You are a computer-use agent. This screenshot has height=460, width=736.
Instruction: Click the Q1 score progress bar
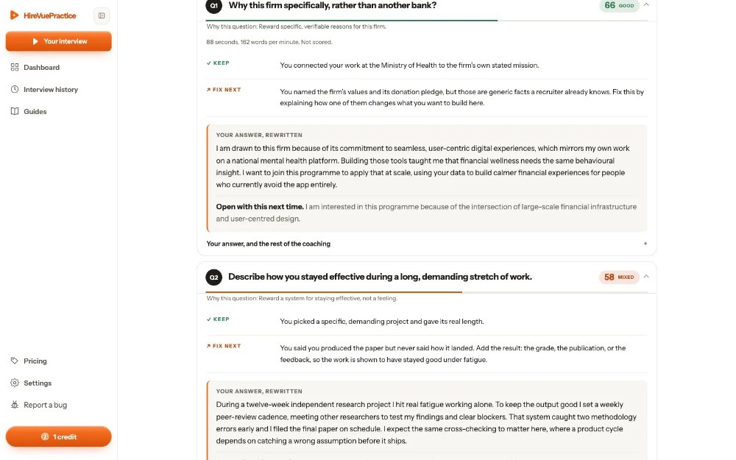pyautogui.click(x=427, y=21)
